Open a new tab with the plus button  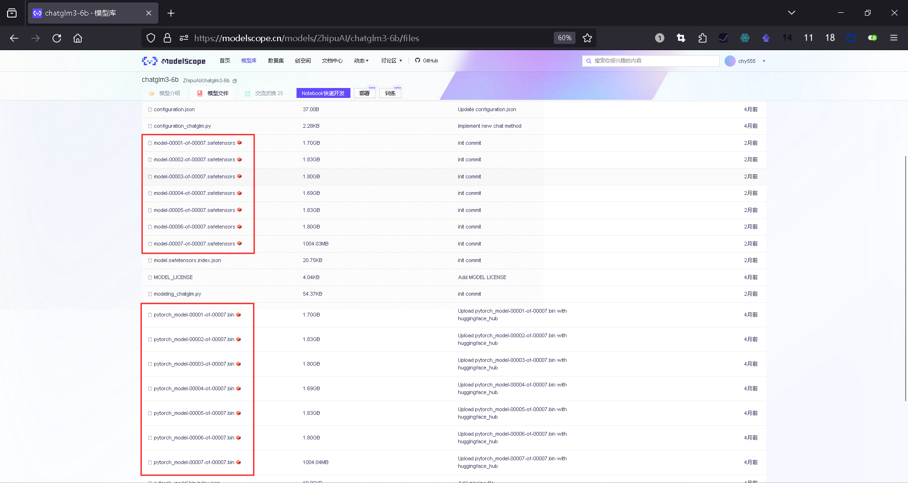pos(171,13)
